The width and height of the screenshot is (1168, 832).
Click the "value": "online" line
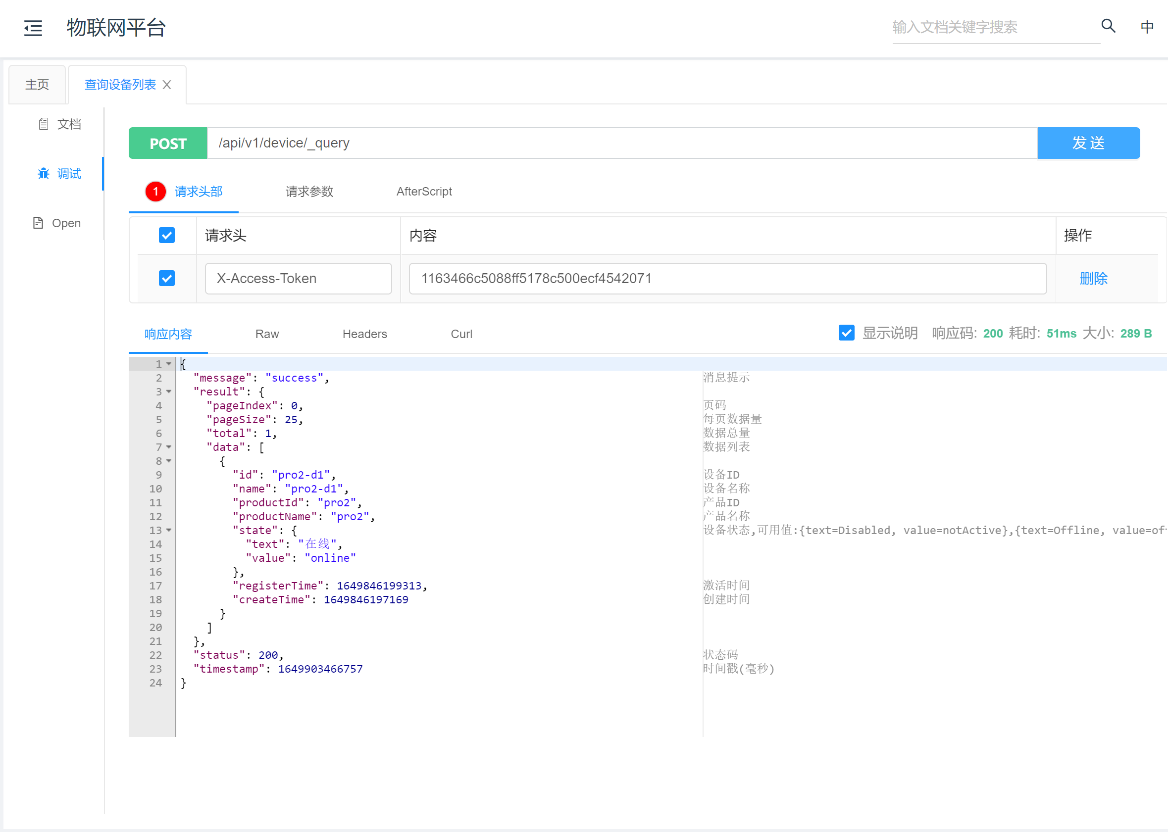click(x=301, y=558)
